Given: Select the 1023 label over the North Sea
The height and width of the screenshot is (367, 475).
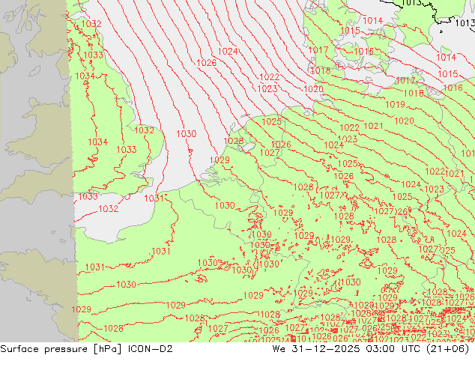Looking at the screenshot, I should pyautogui.click(x=267, y=88).
